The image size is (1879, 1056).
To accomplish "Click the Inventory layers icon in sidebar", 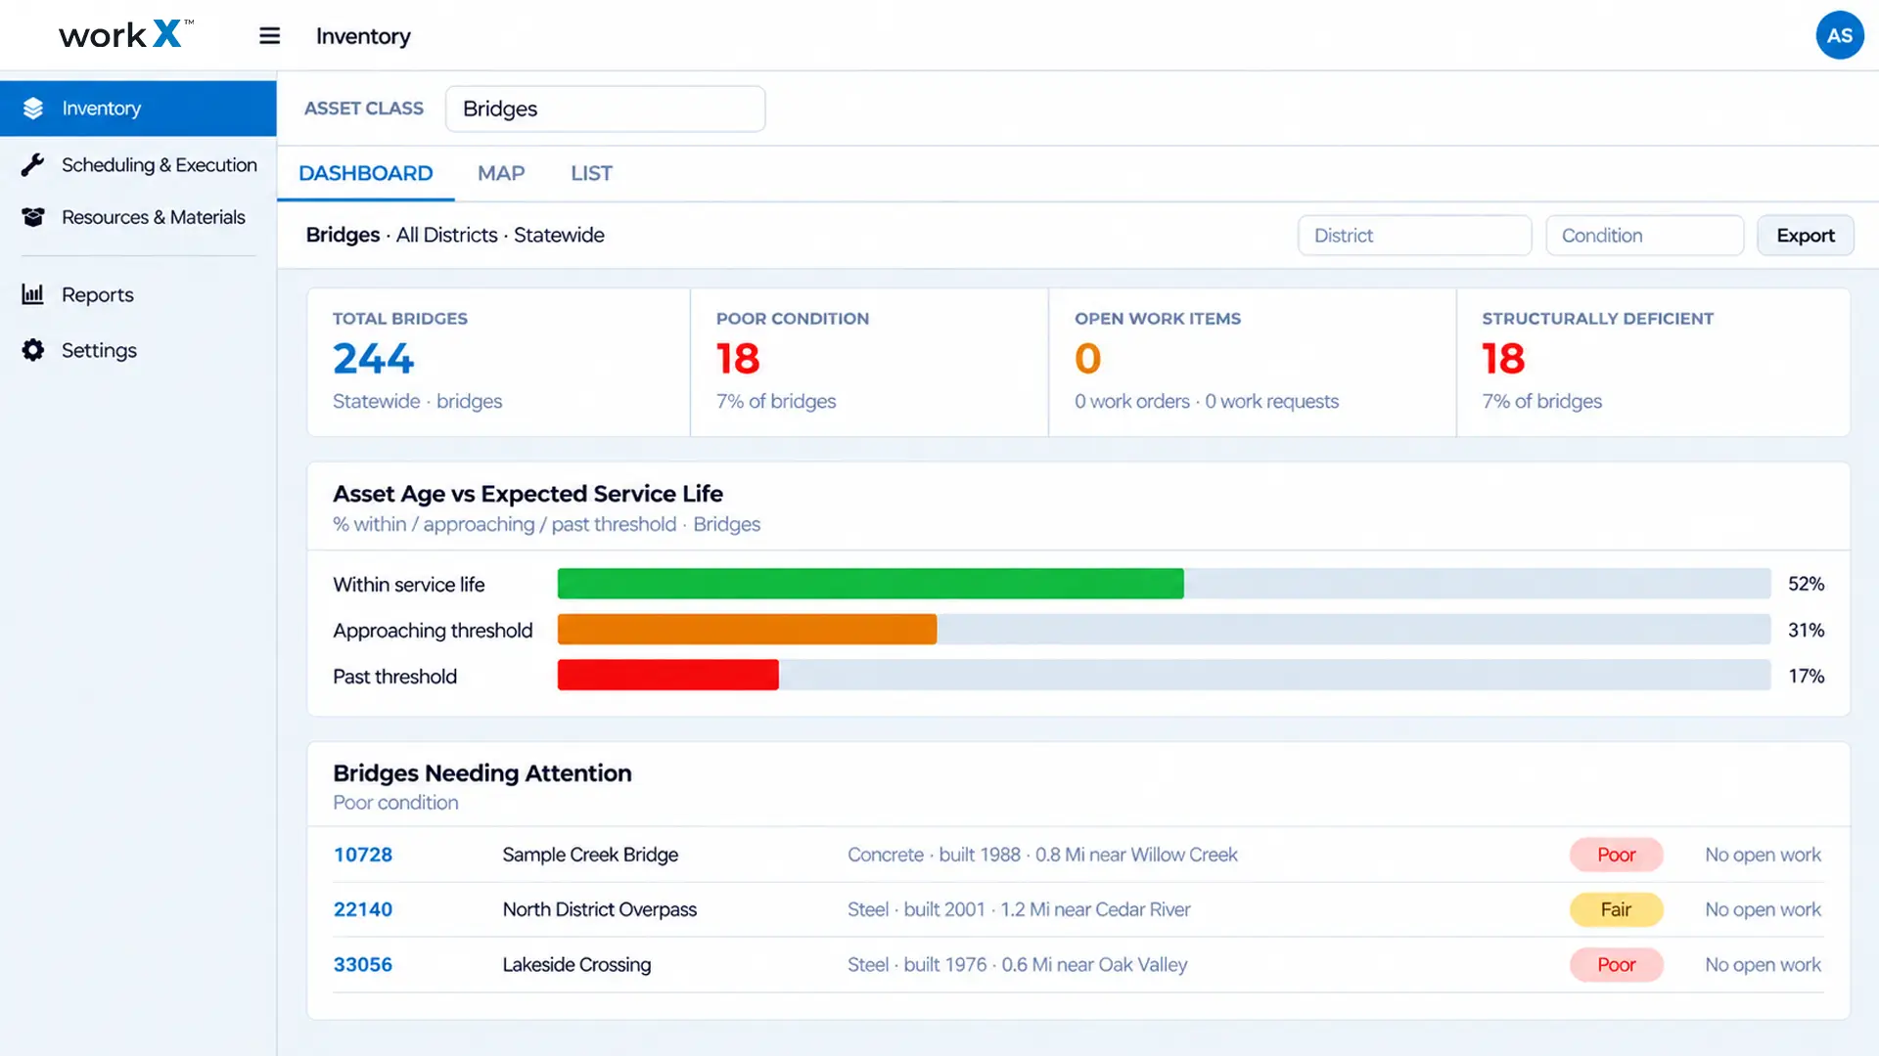I will click(x=33, y=109).
